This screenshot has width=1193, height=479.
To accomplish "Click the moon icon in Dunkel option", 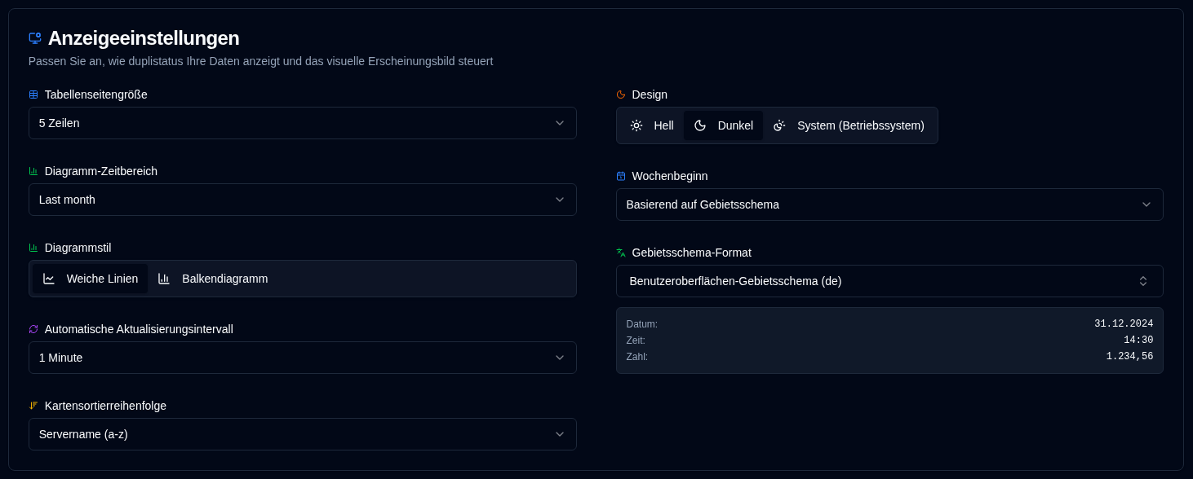I will click(700, 125).
